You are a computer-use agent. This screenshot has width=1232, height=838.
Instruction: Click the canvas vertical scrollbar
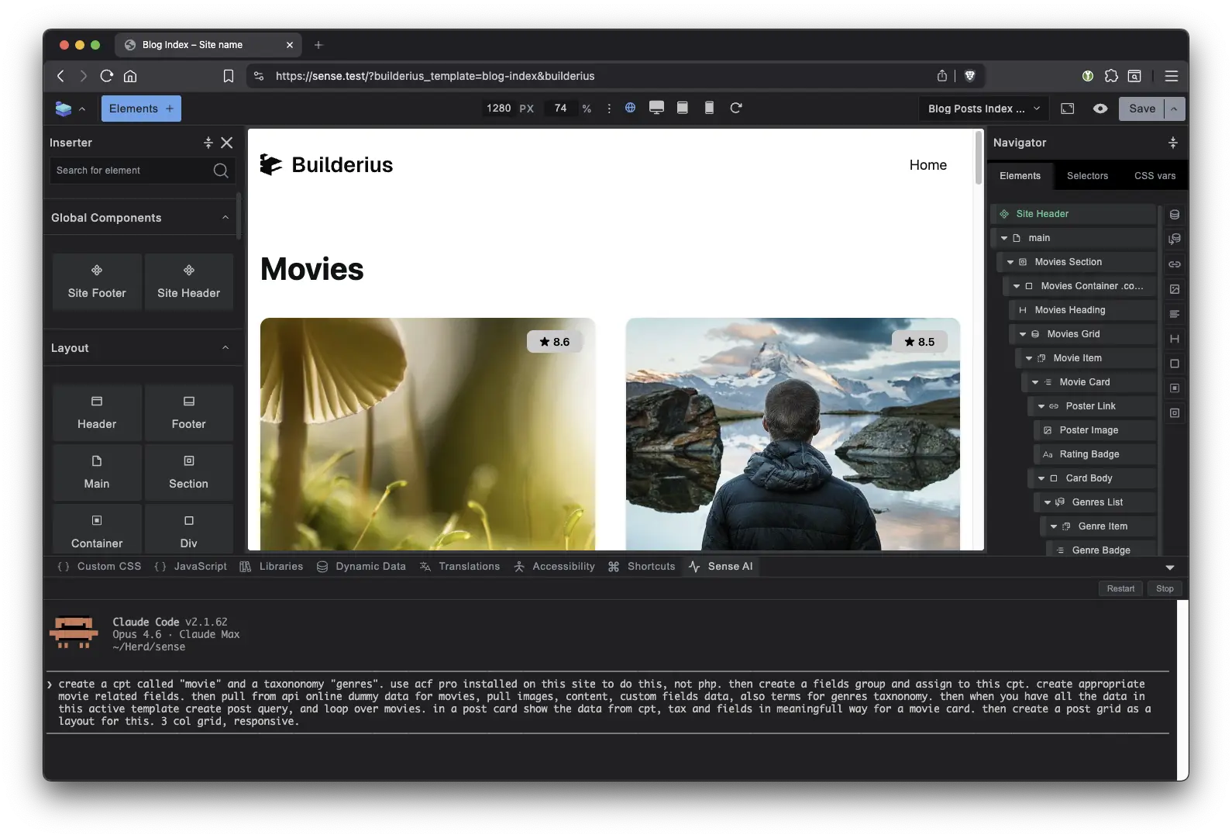979,159
